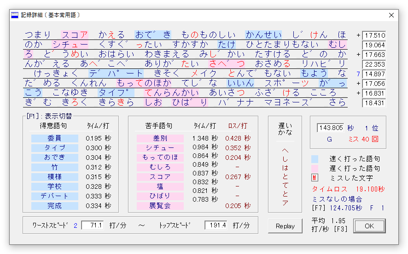Click the pink slow-word legend swatch
The image size is (408, 254).
(x=315, y=169)
